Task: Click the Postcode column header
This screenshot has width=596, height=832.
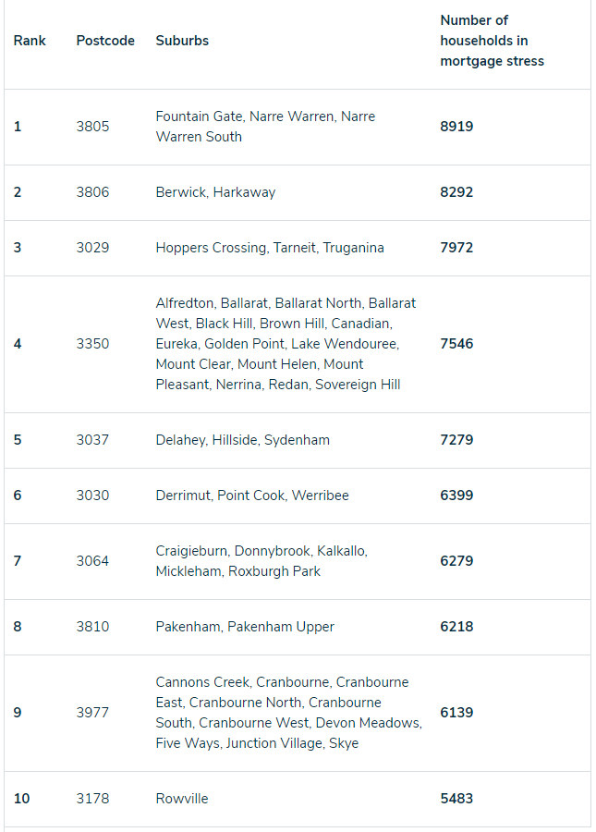Action: tap(105, 41)
